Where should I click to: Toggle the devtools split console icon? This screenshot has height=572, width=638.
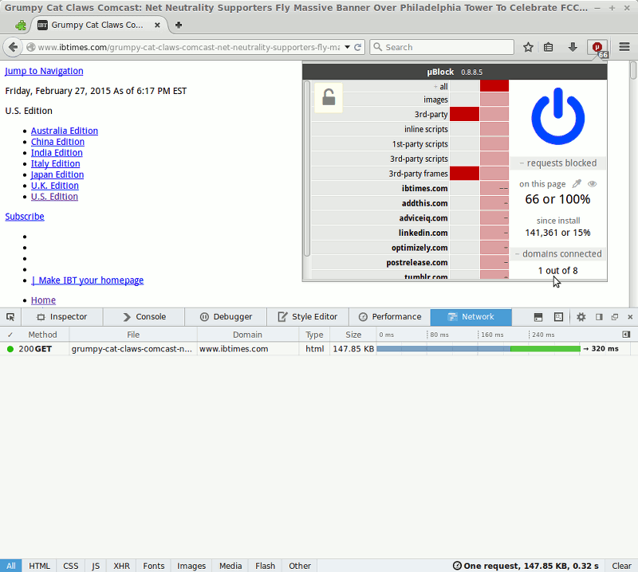(538, 317)
